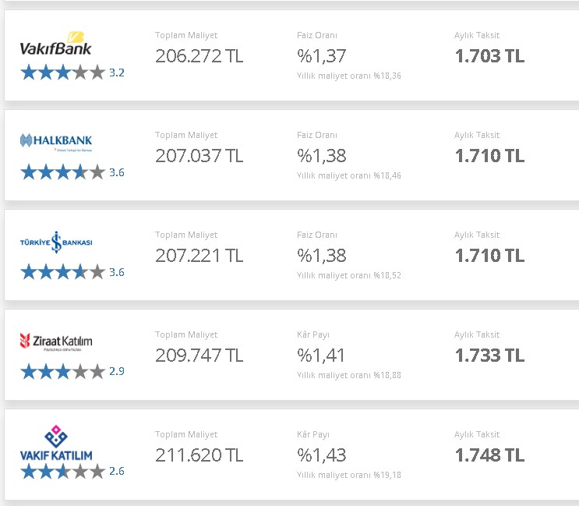Select the Türkiye İş Bankası logo
The image size is (579, 506).
56,242
